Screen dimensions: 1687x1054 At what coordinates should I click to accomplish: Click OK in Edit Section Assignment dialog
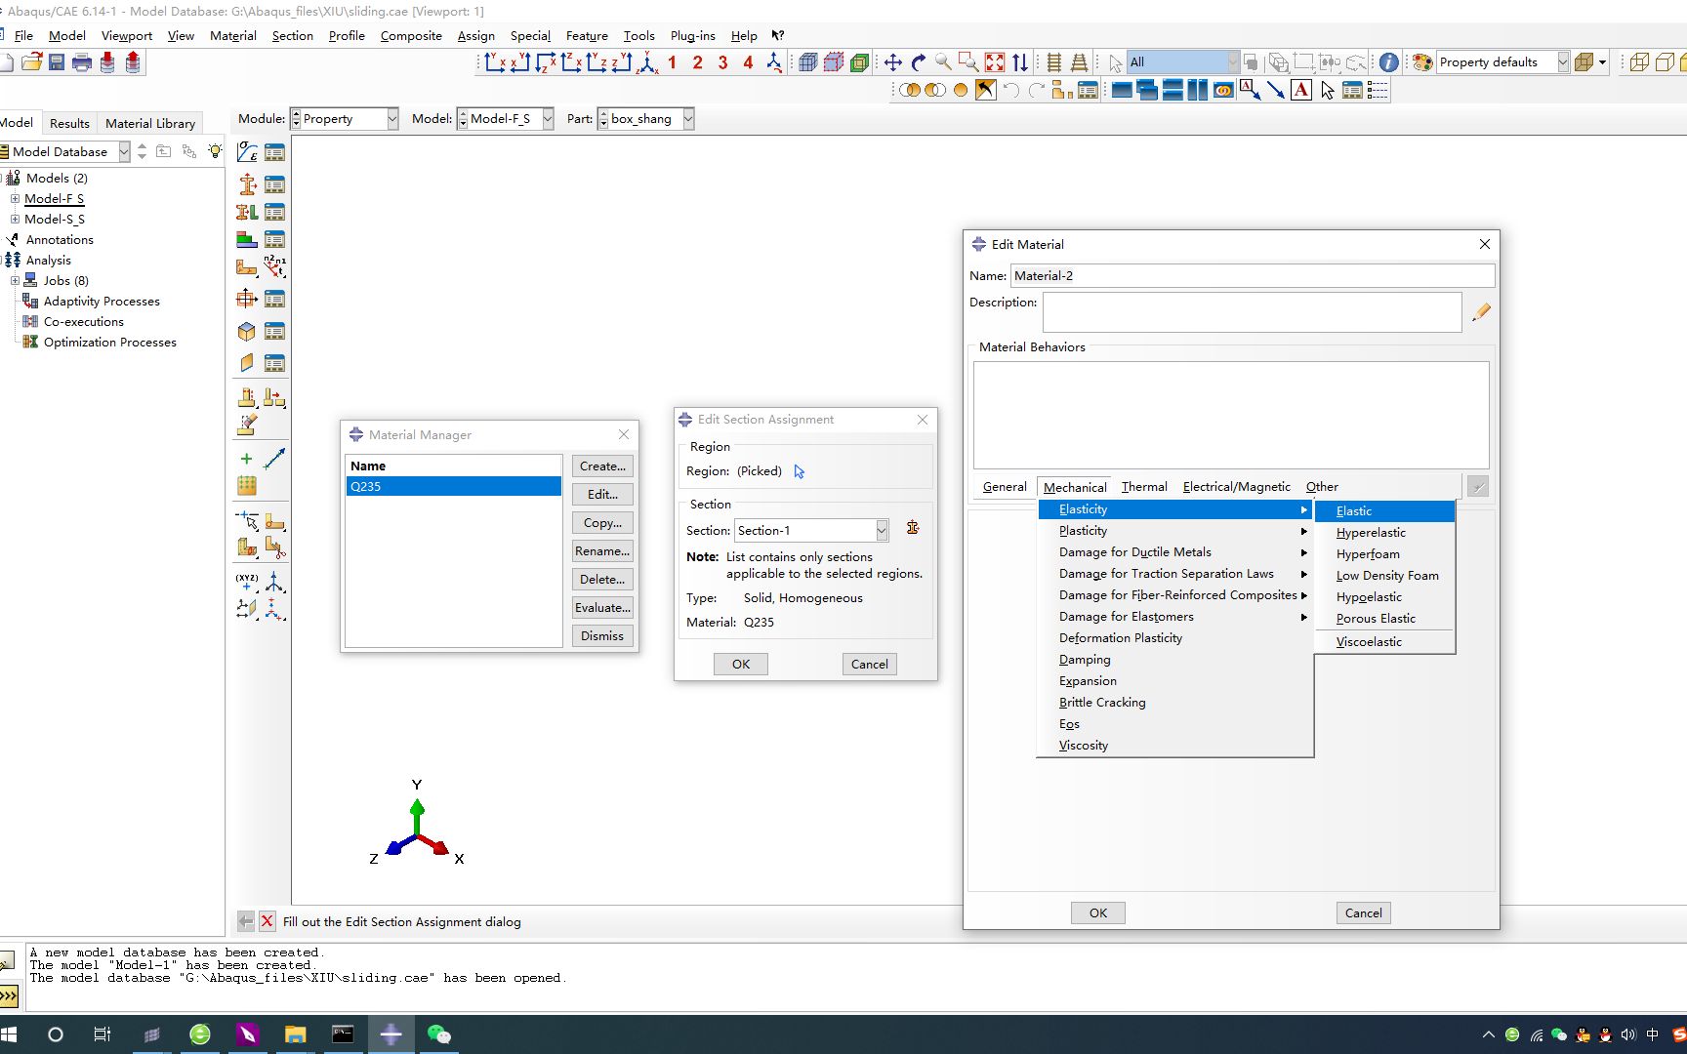pos(740,664)
